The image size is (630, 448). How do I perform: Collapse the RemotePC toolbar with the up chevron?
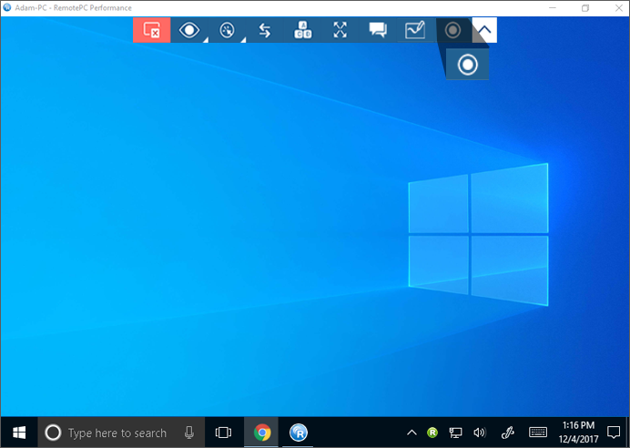coord(485,30)
